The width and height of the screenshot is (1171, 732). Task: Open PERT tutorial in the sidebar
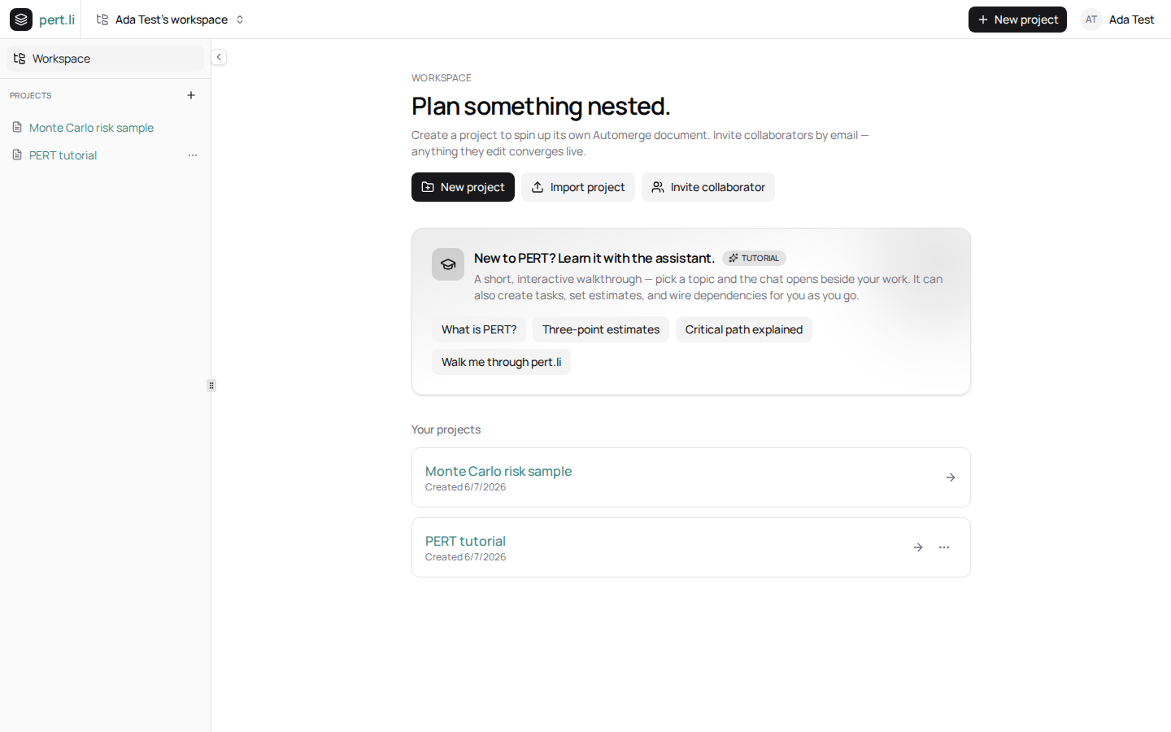point(63,155)
